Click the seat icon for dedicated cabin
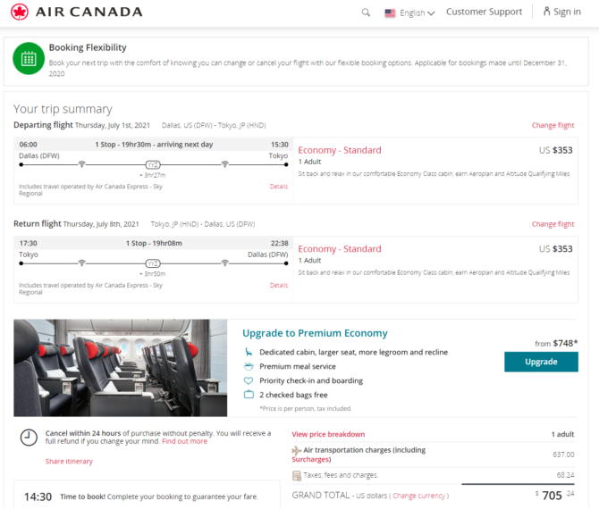This screenshot has height=509, width=599. tap(249, 352)
